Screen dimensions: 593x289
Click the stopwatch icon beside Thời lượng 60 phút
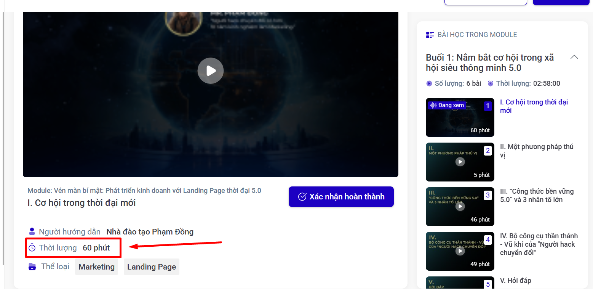point(32,248)
